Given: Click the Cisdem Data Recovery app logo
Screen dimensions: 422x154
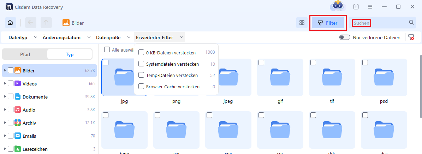Looking at the screenshot, I should click(x=9, y=7).
